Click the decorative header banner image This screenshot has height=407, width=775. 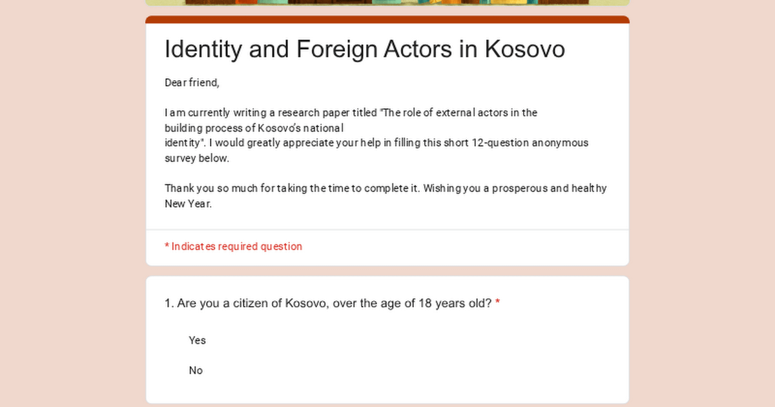pos(387,3)
